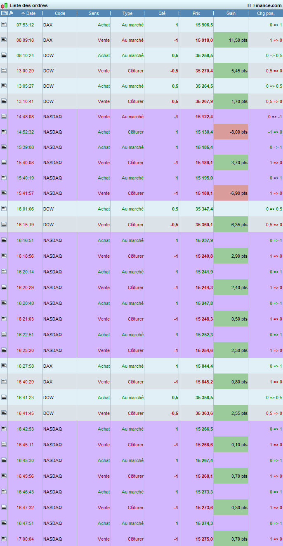The height and width of the screenshot is (546, 283).
Task: Click the 0 => -1 position change cell
Action: click(275, 117)
